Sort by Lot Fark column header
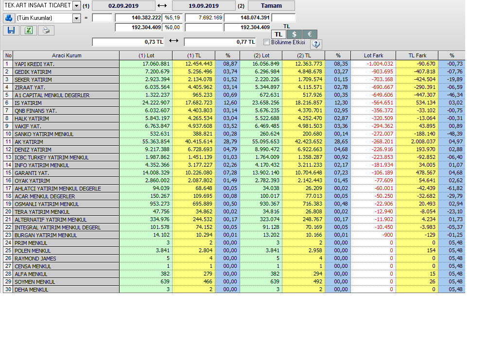Viewport: 487px width, 348px height. [x=373, y=55]
